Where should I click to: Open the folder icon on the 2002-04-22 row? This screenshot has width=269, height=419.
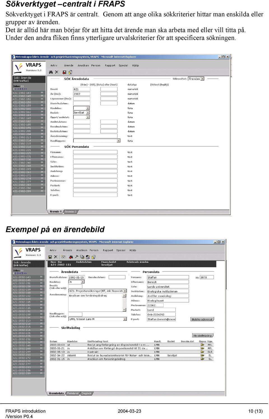pyautogui.click(x=202, y=355)
